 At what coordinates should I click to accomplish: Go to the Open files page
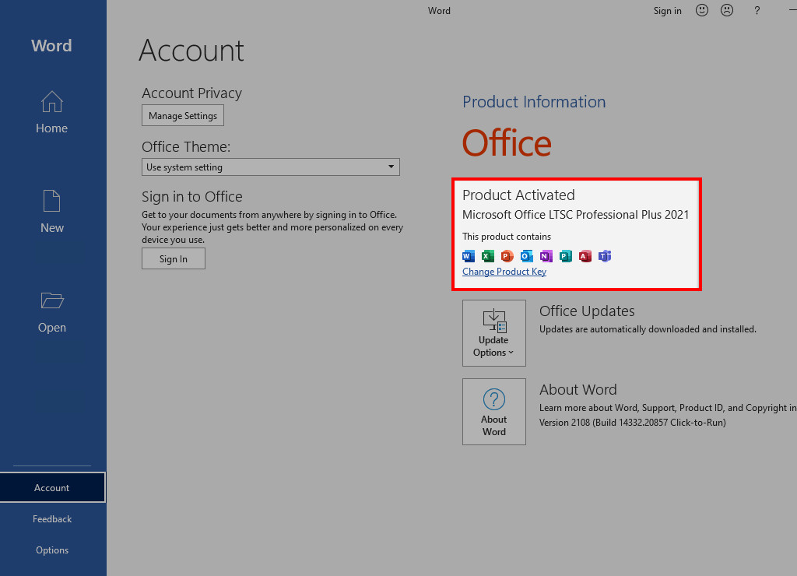(51, 311)
